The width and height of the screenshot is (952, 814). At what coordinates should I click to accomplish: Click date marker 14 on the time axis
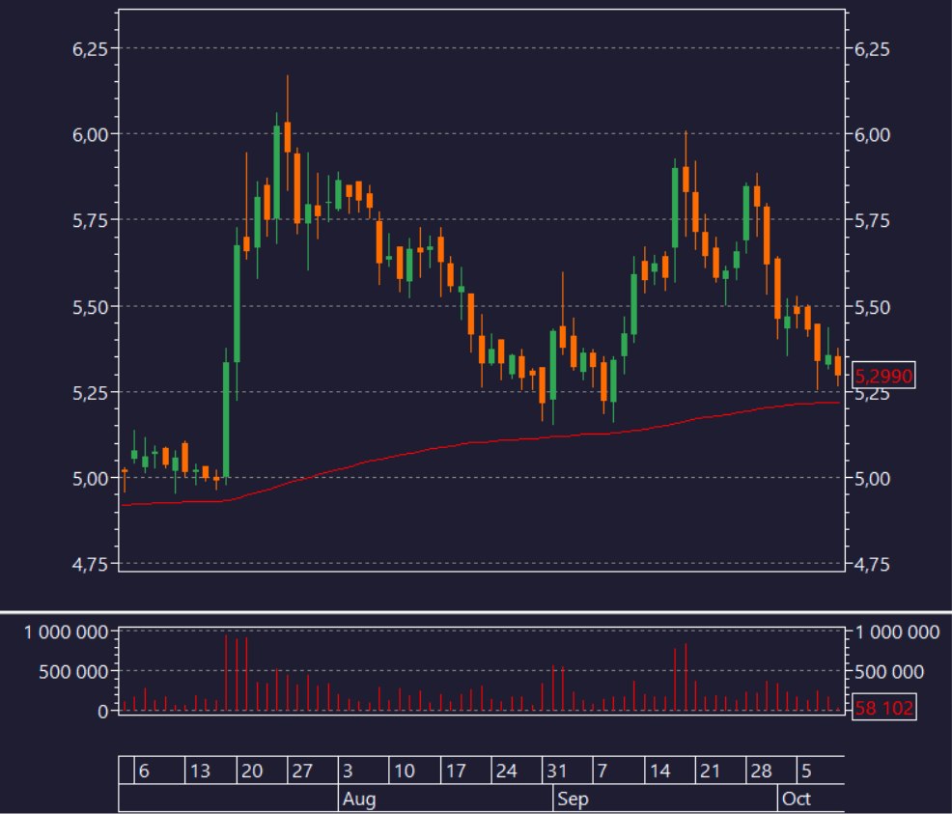[x=660, y=771]
